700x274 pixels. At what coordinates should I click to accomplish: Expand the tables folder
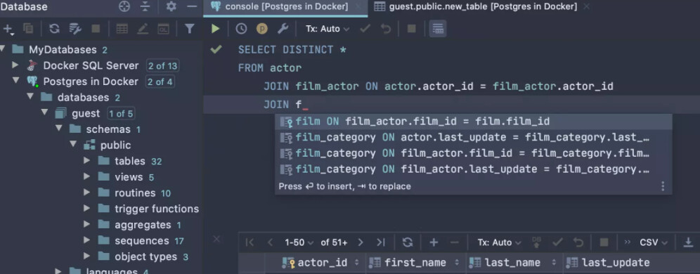click(x=87, y=161)
